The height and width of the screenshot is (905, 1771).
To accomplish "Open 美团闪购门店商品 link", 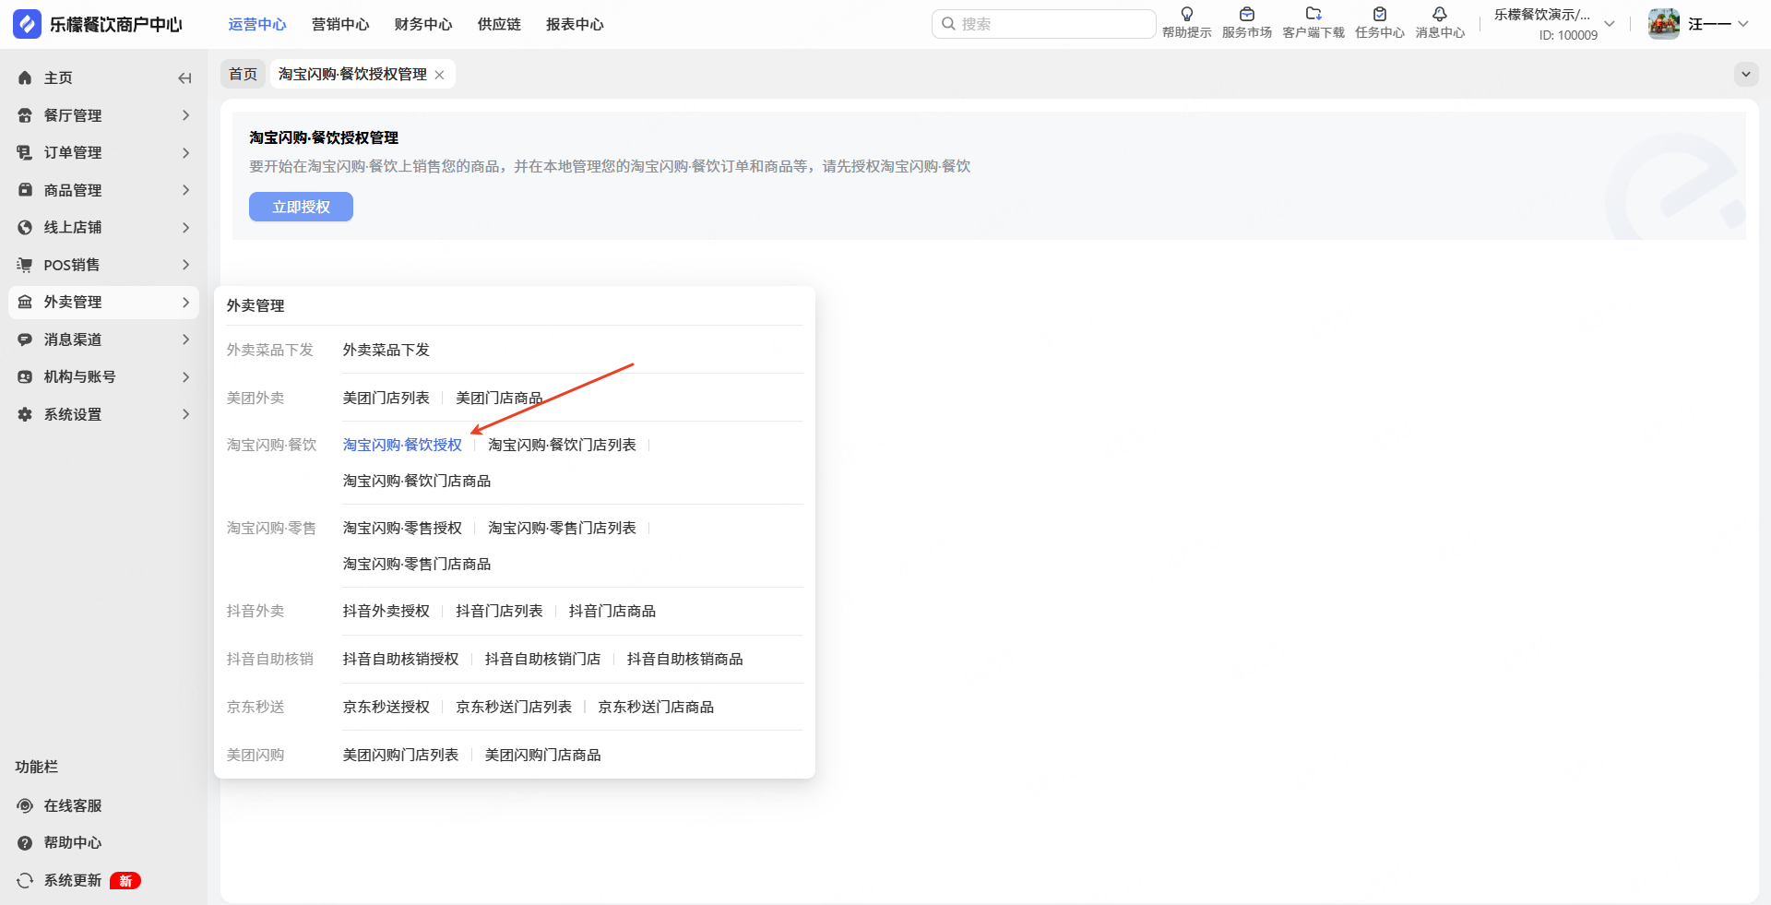I will click(x=542, y=755).
